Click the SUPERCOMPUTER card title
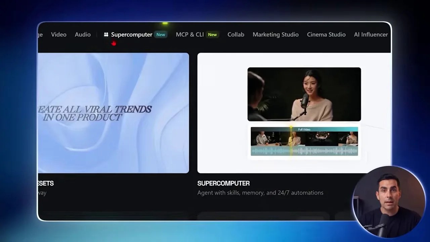The height and width of the screenshot is (242, 430). [223, 184]
